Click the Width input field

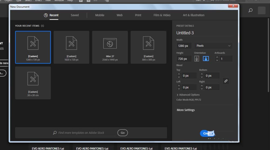pos(184,46)
